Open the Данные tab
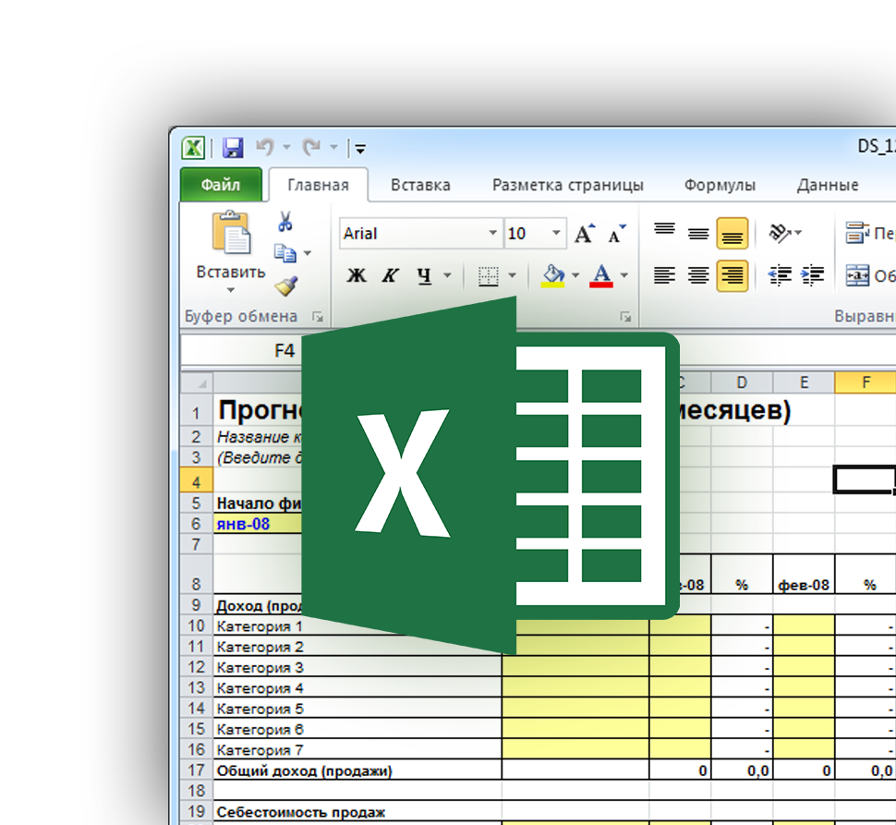The image size is (896, 825). pos(828,185)
